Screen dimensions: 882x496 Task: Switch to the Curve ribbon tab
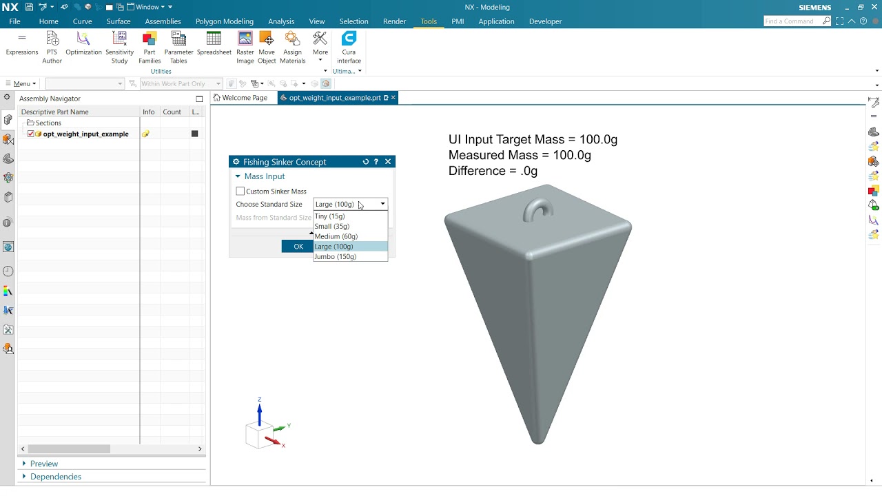pos(82,21)
